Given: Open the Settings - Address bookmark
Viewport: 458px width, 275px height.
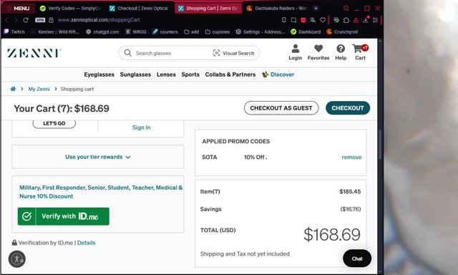Looking at the screenshot, I should click(x=260, y=32).
